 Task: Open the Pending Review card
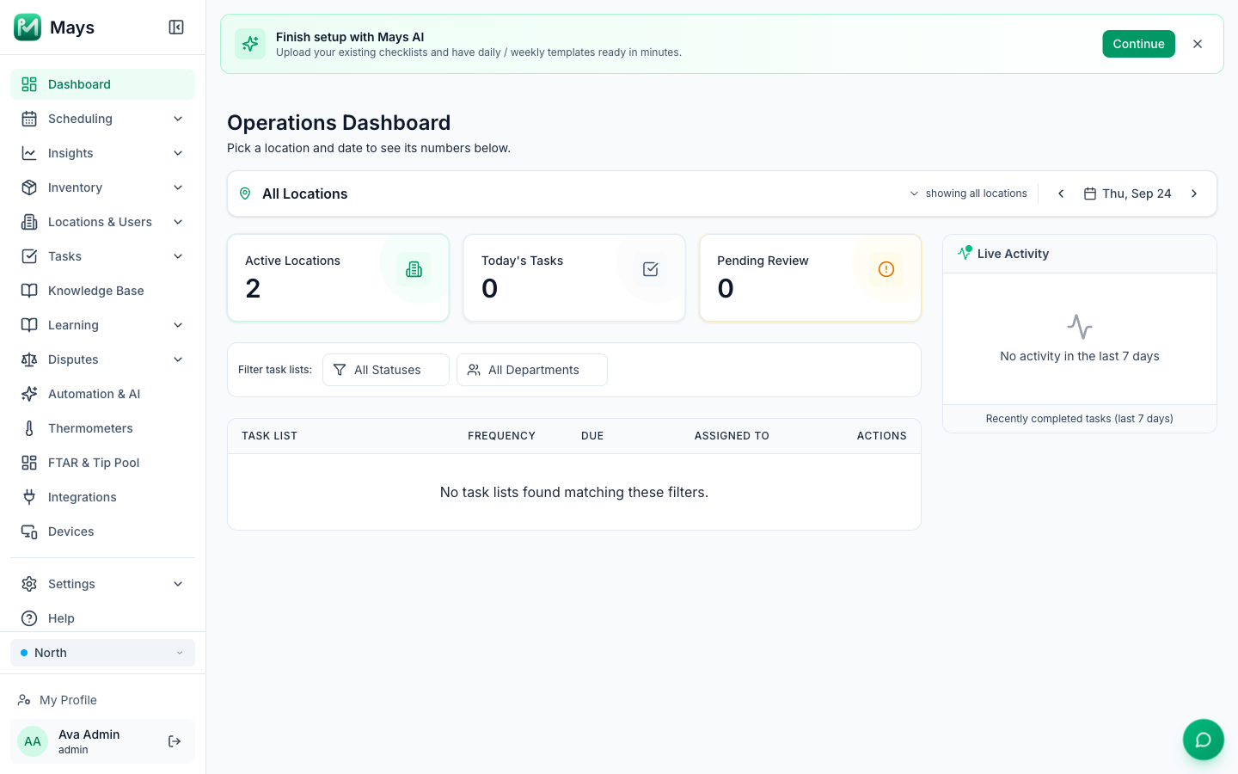810,278
